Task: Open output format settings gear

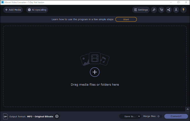Action: tap(57, 116)
